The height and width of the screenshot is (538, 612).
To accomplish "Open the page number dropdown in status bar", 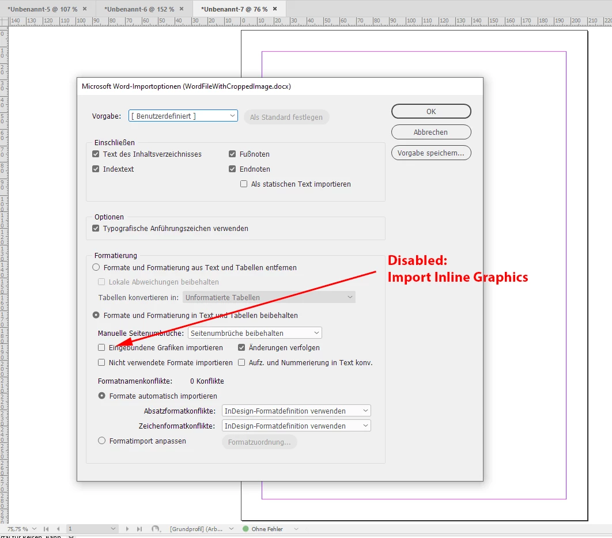I will coord(113,529).
